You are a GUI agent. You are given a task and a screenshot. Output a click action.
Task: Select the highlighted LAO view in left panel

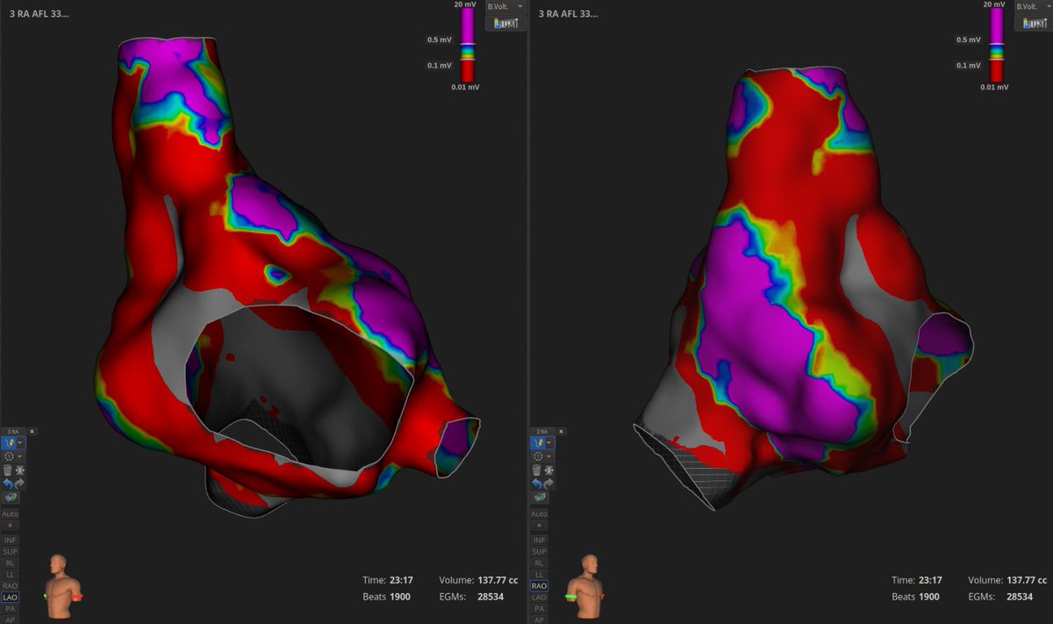point(11,597)
